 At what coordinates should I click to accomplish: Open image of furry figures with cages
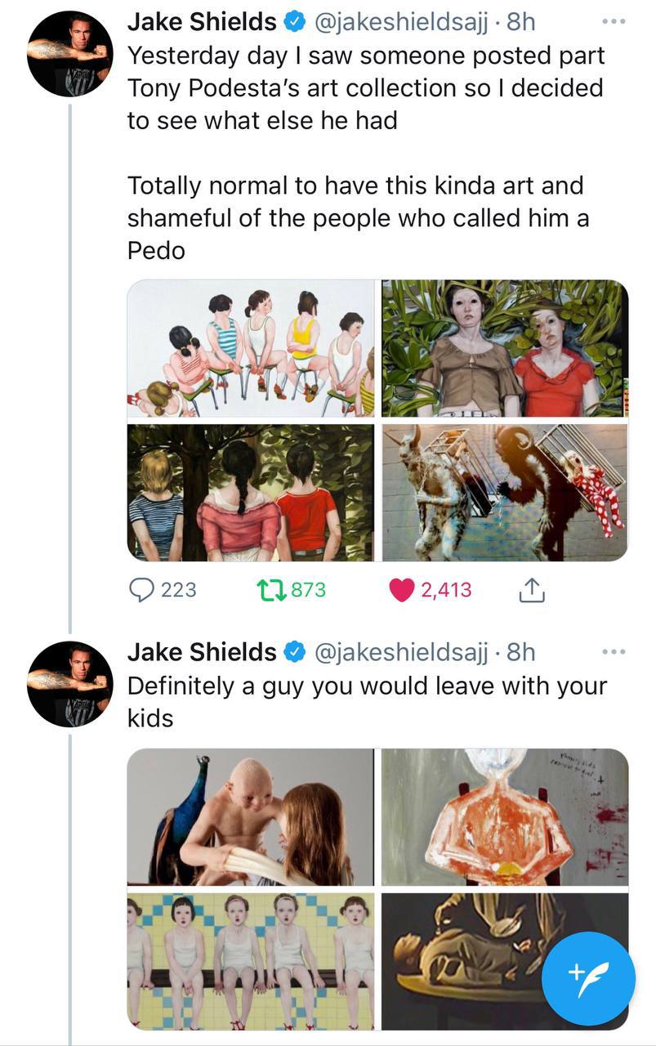pos(505,492)
